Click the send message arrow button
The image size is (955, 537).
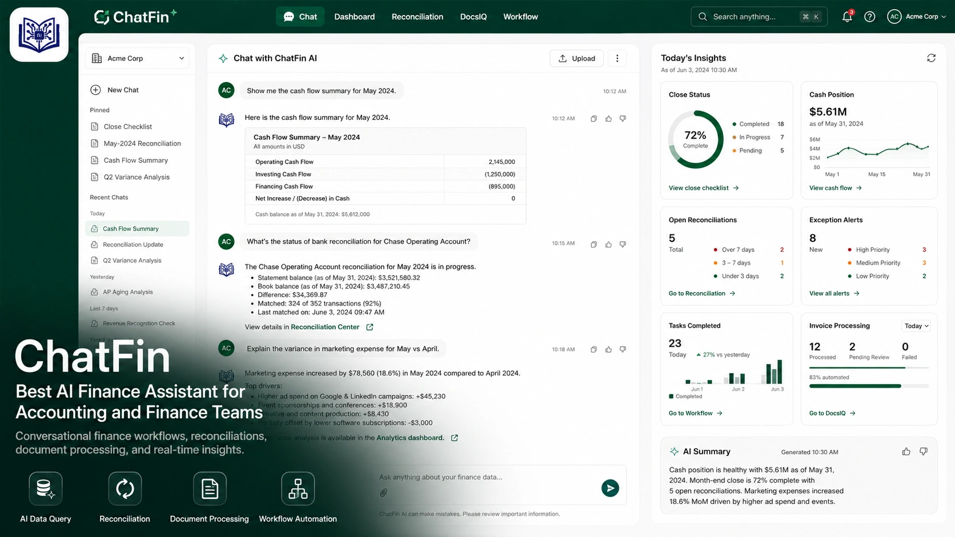(610, 488)
